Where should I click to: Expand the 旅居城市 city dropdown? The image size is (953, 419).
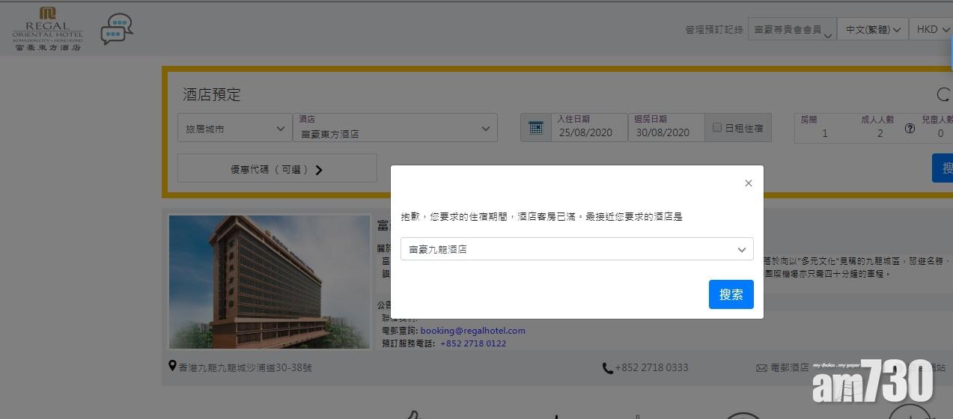tap(234, 129)
